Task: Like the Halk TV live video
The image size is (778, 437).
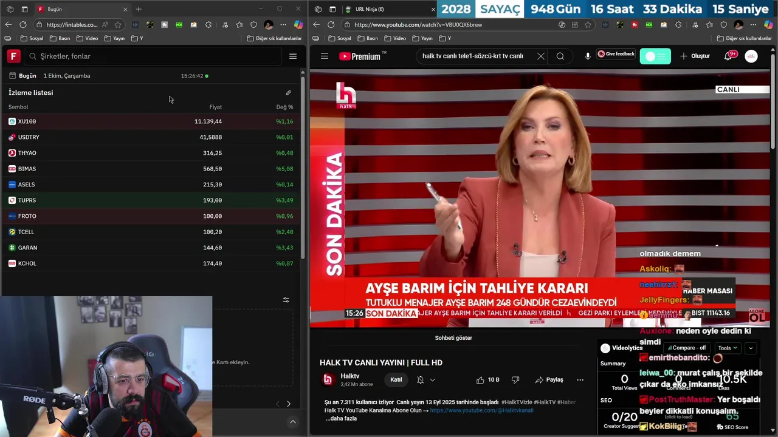Action: point(488,380)
